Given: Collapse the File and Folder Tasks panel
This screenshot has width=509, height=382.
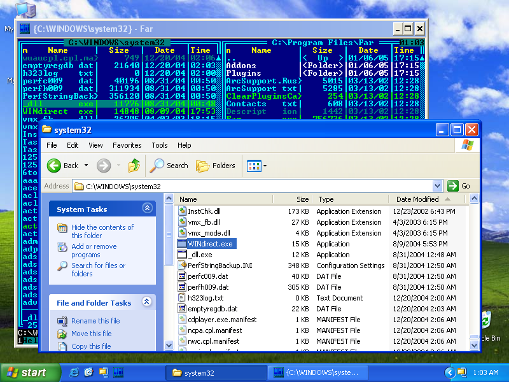Looking at the screenshot, I should [147, 302].
